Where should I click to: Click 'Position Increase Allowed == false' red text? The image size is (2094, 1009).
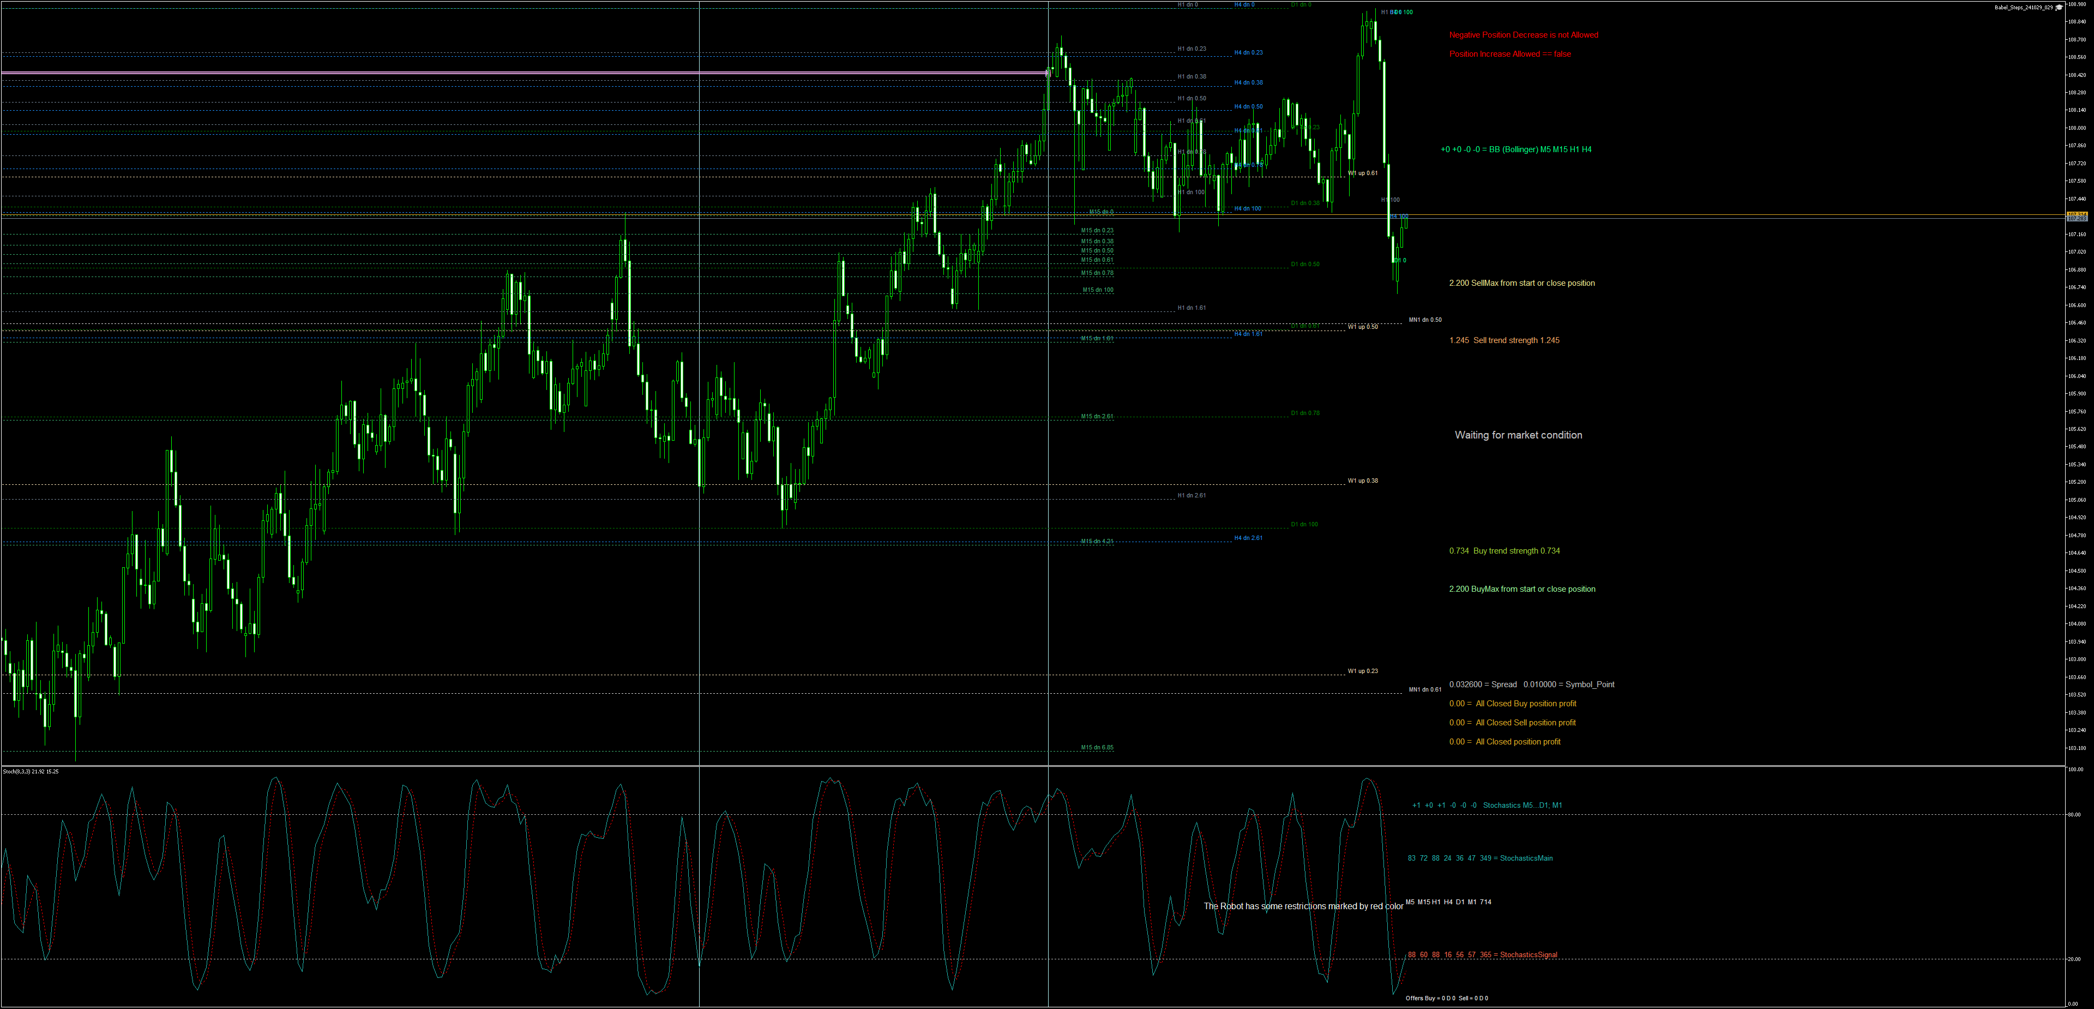tap(1509, 55)
